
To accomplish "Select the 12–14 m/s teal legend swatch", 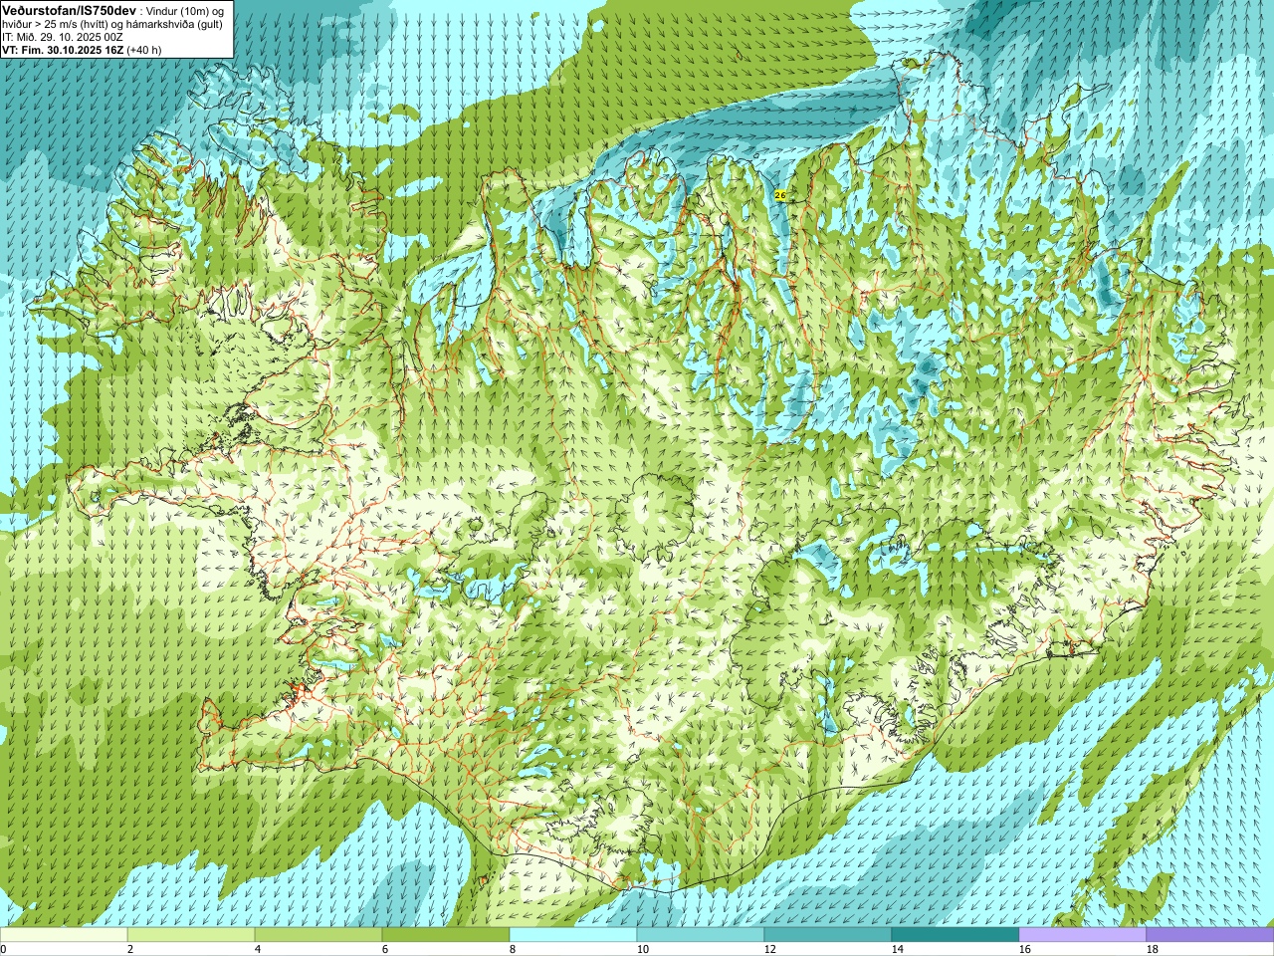I will (x=828, y=935).
